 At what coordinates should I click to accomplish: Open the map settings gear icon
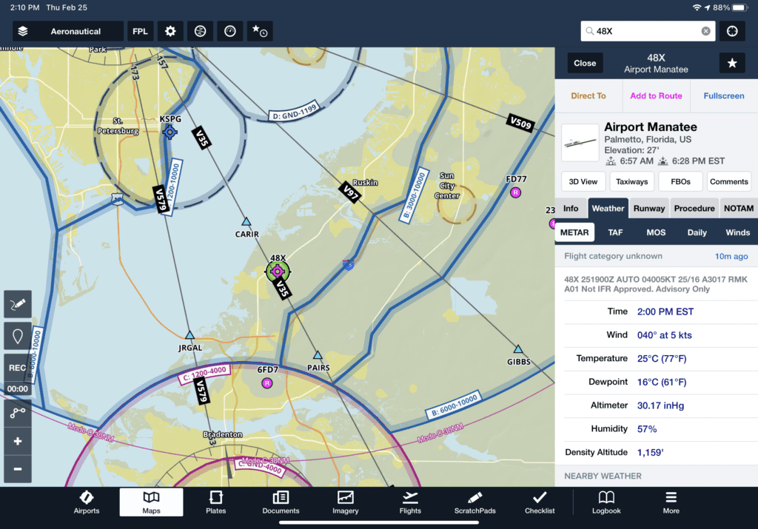coord(170,31)
